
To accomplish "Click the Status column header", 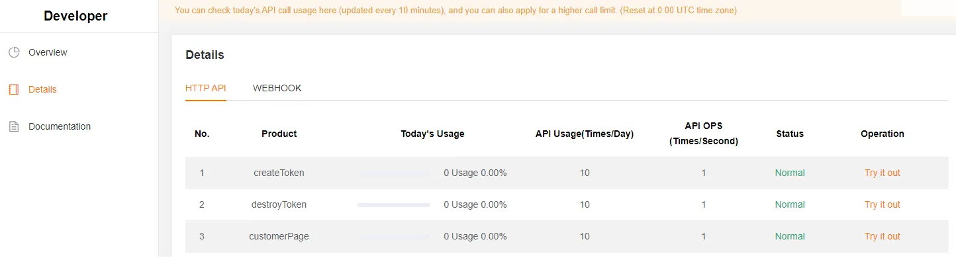I will point(790,134).
